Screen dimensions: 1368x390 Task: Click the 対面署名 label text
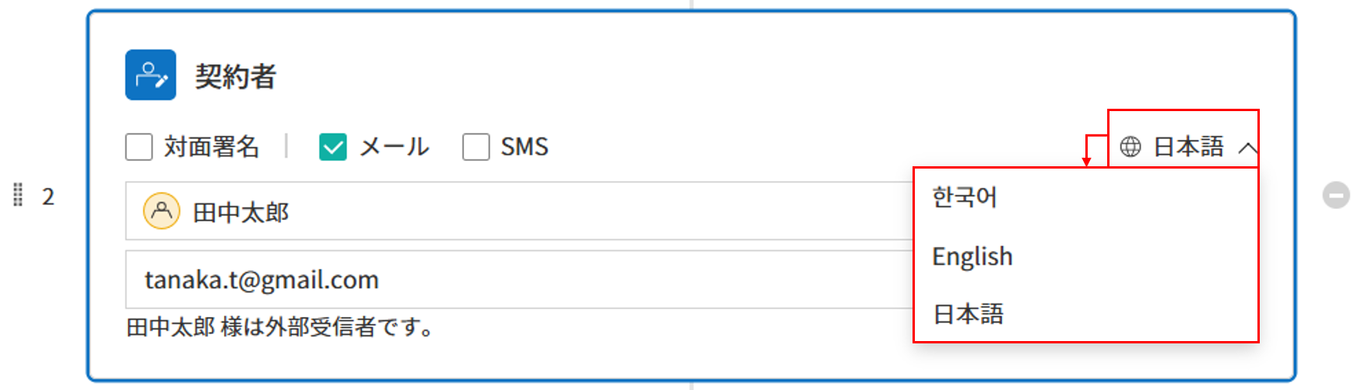211,147
